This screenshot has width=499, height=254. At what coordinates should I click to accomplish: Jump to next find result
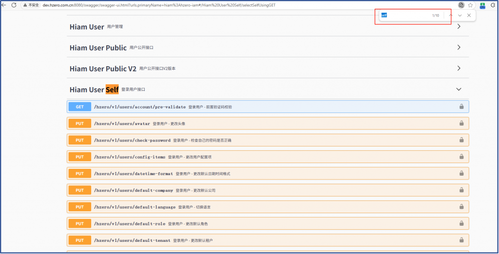[x=460, y=16]
